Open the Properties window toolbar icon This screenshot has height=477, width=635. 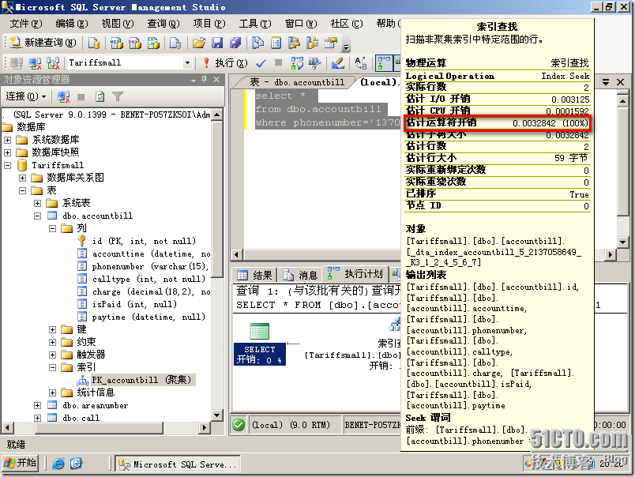point(331,43)
